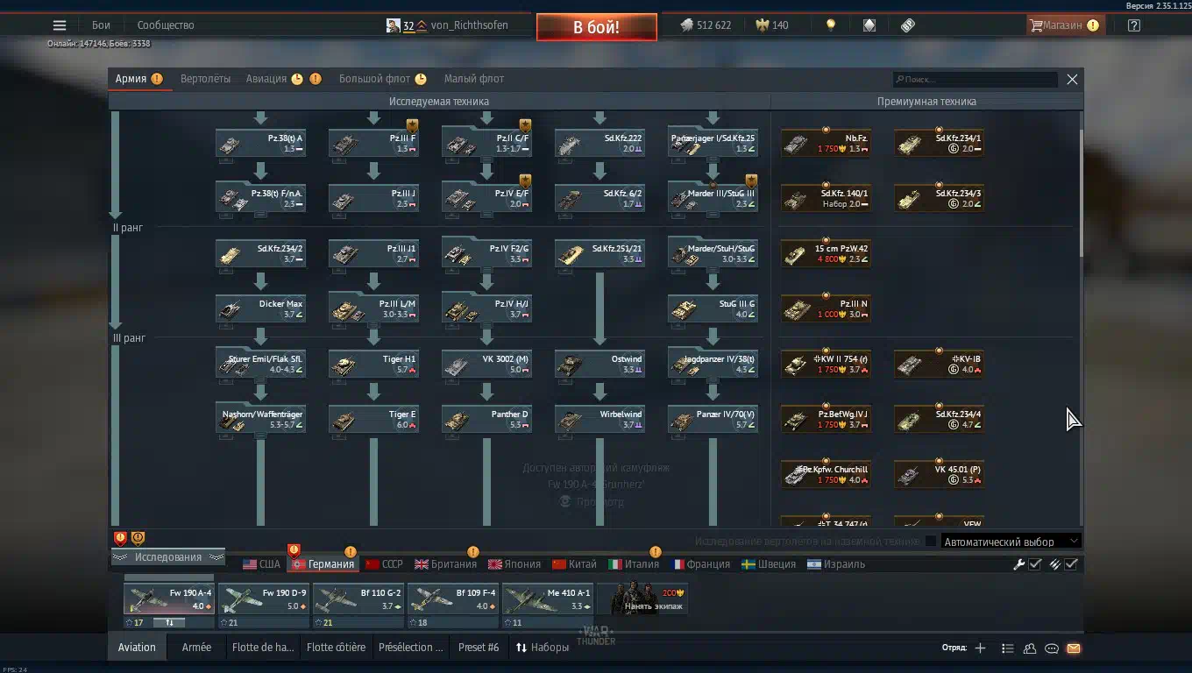
Task: Select premium Pz.III N tank card
Action: tap(826, 308)
